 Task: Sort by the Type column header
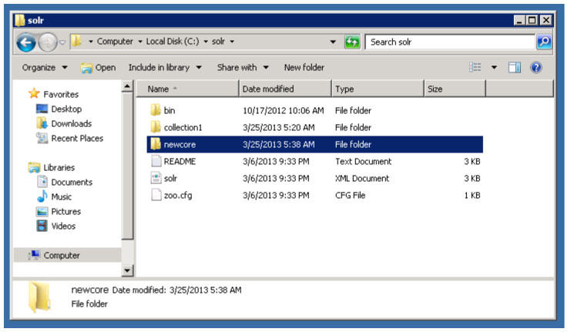pyautogui.click(x=378, y=89)
